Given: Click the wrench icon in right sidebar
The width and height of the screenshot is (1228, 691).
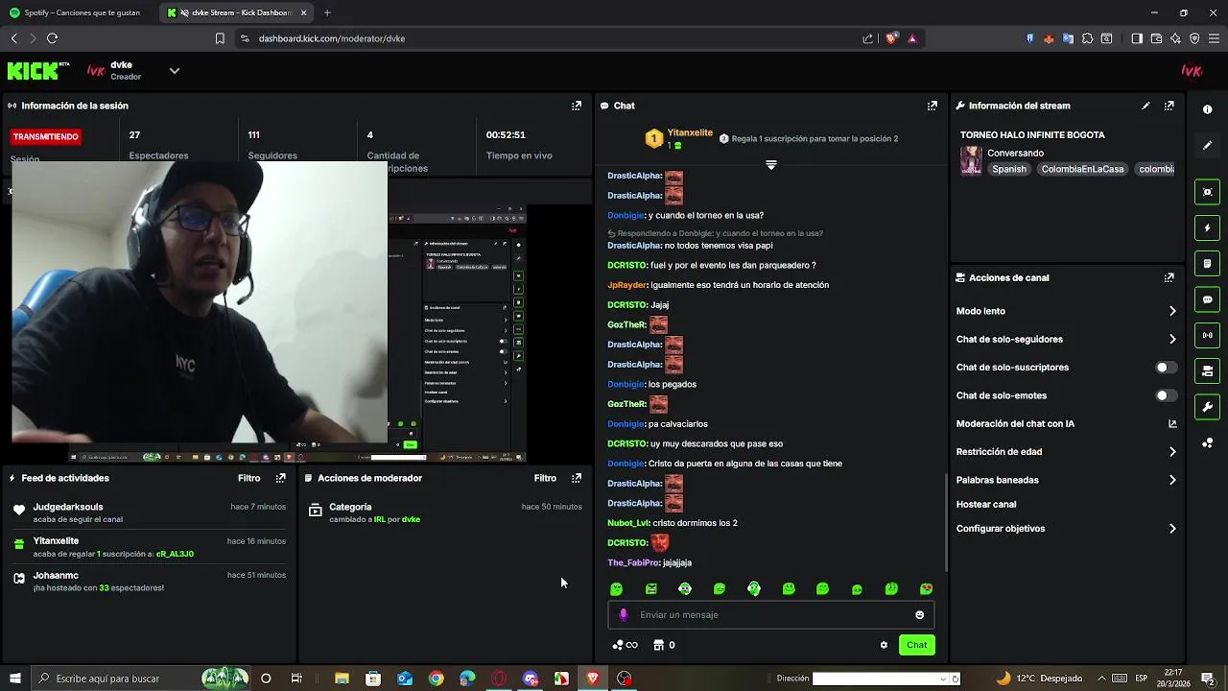Looking at the screenshot, I should tap(1207, 407).
